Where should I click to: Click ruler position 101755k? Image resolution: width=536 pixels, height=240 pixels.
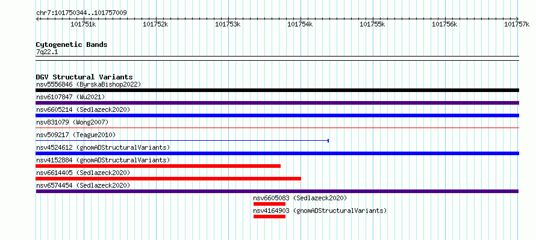click(373, 24)
